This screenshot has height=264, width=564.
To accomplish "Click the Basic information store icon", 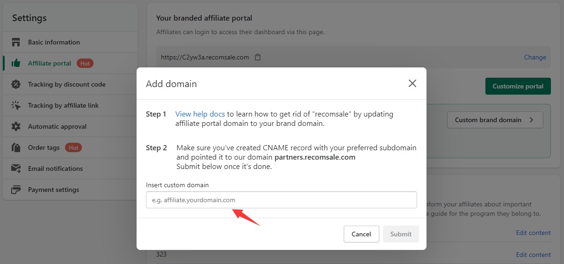I will tap(16, 42).
